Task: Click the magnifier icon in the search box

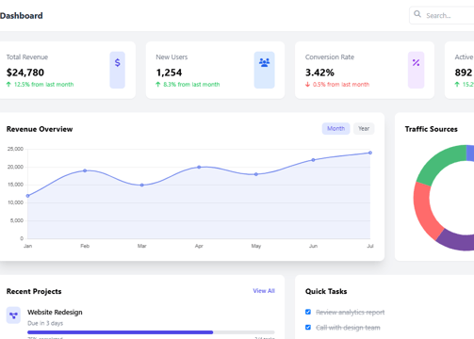Action: click(417, 14)
